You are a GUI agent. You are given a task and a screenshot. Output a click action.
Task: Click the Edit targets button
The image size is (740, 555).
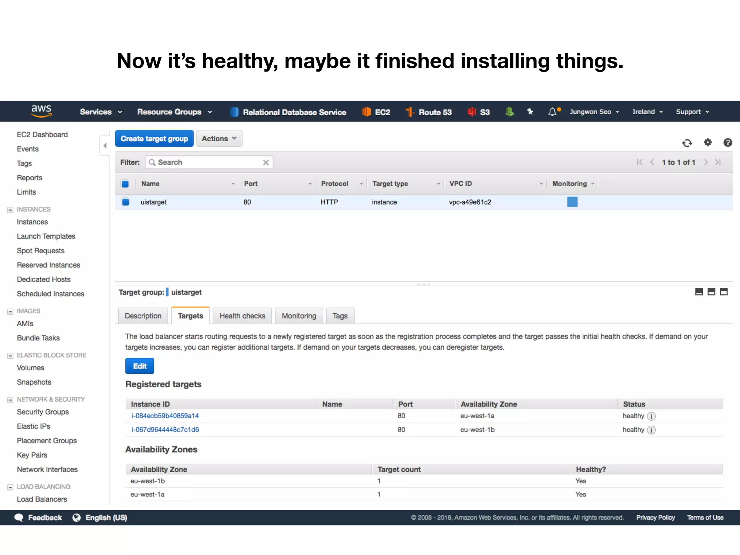tap(140, 366)
